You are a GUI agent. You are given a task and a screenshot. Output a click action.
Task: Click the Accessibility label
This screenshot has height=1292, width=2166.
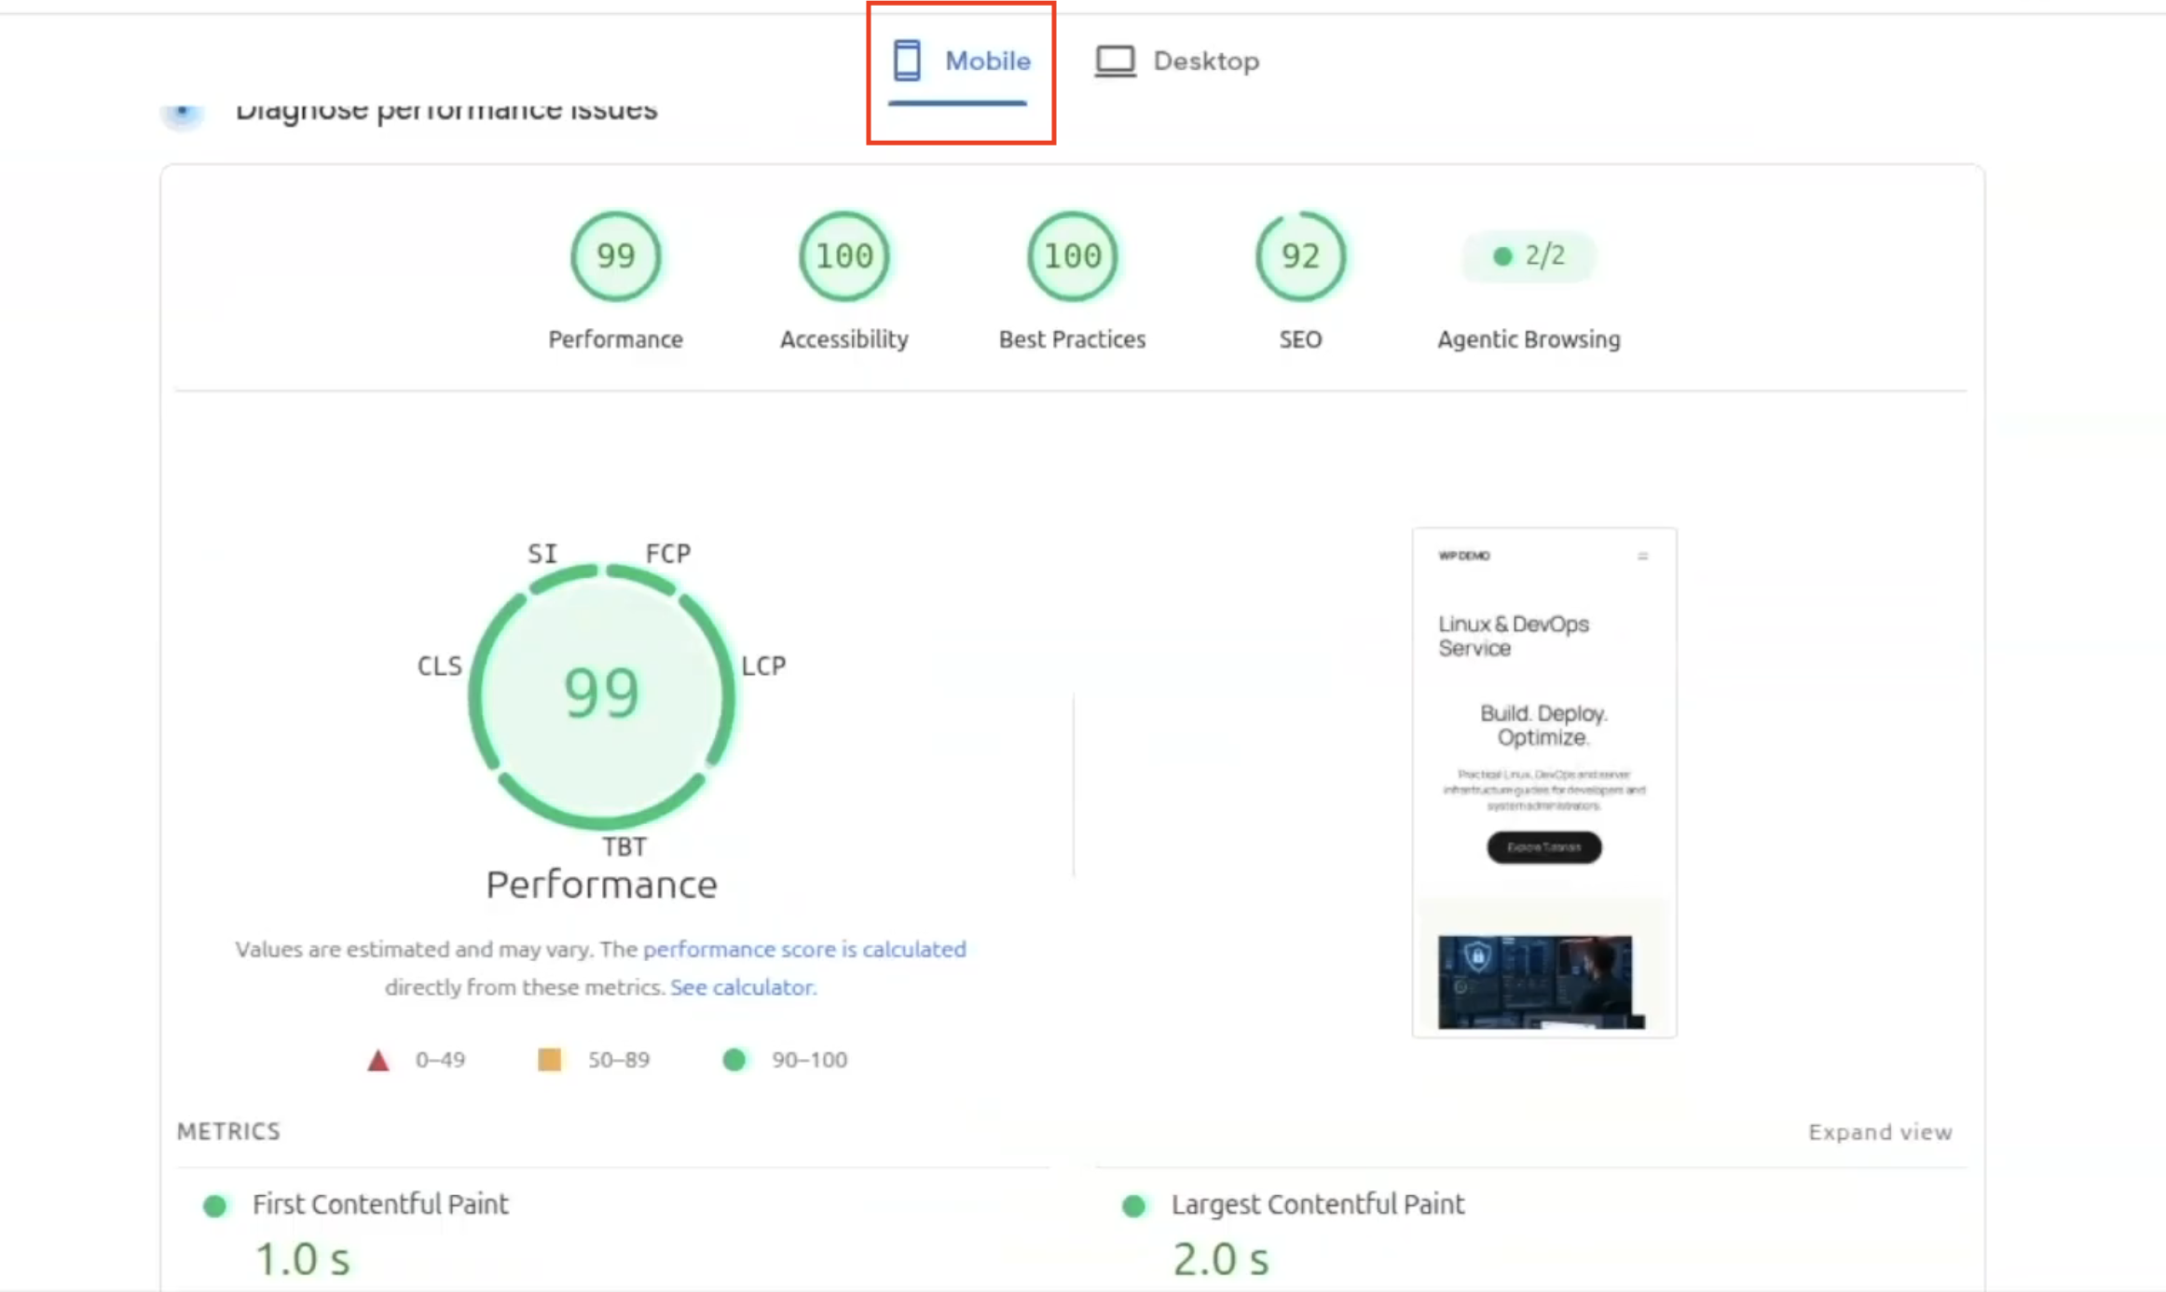tap(844, 339)
